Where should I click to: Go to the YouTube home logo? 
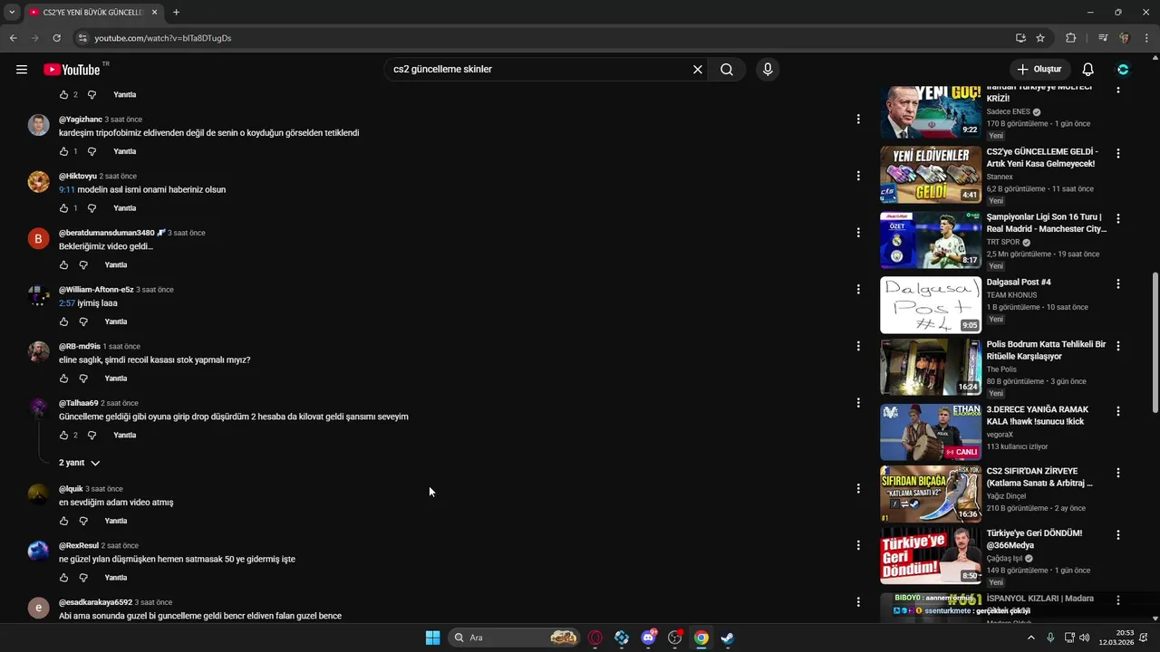(x=72, y=70)
